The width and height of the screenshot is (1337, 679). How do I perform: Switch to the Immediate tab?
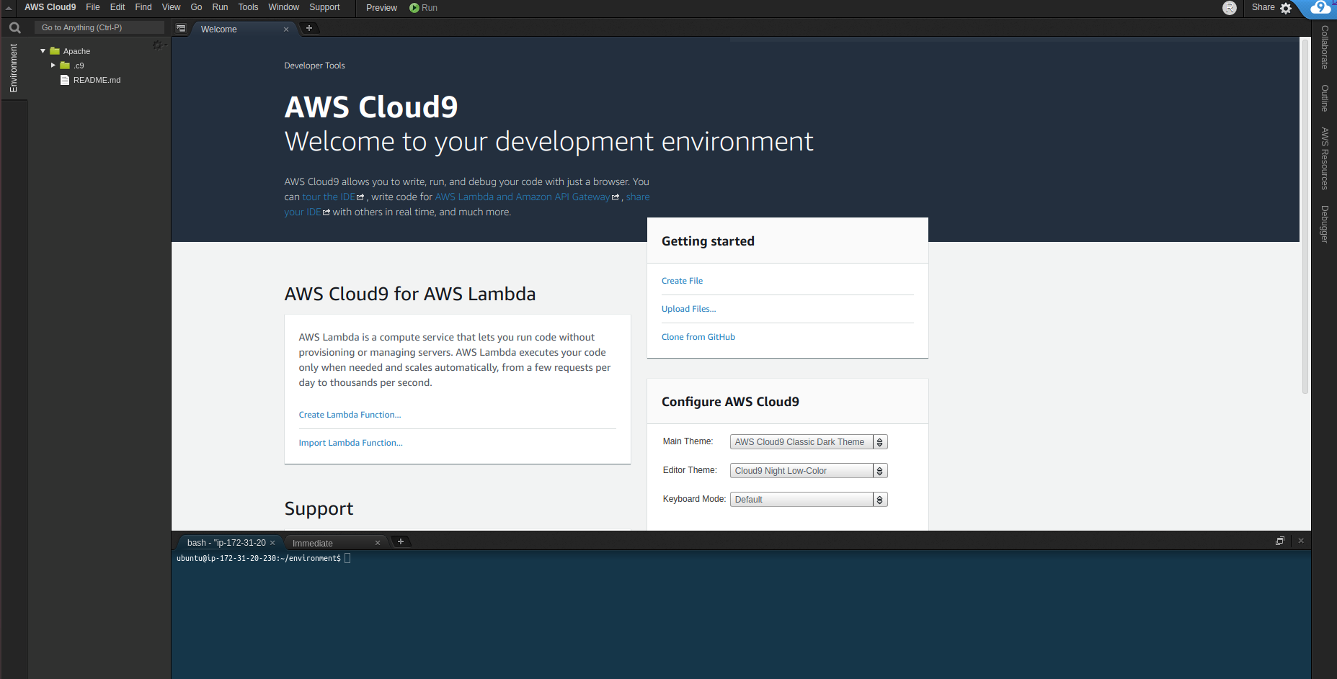(x=313, y=542)
